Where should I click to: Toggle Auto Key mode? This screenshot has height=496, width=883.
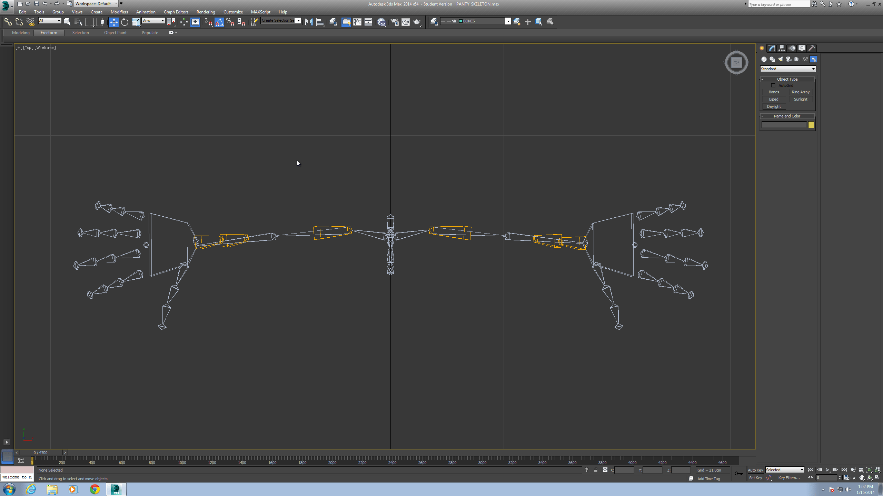755,470
